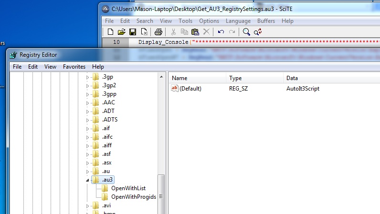The width and height of the screenshot is (380, 214).
Task: Collapse the .au3 registry key
Action: pyautogui.click(x=87, y=180)
